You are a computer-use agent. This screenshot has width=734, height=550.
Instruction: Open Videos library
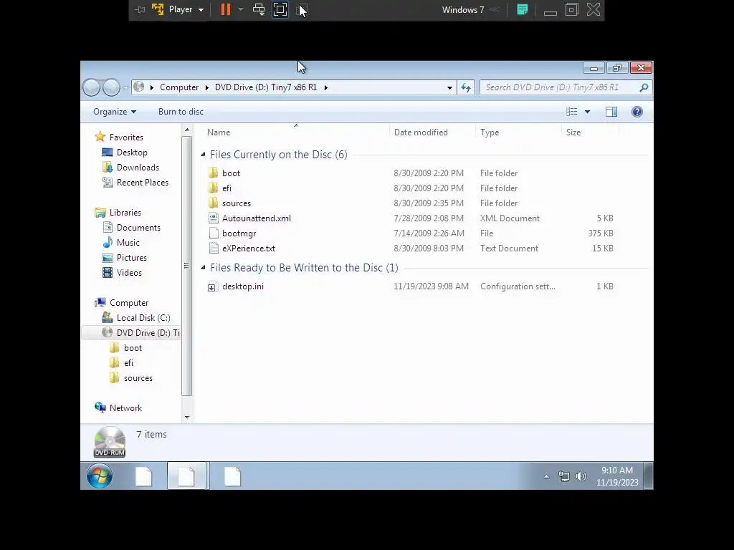click(x=129, y=273)
